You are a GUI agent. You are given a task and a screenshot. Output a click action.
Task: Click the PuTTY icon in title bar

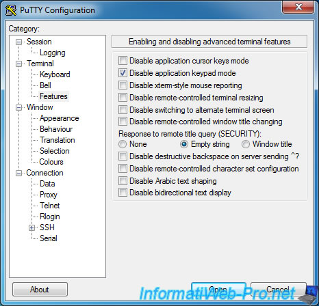(x=10, y=10)
